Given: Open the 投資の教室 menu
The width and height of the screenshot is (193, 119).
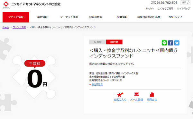Looking at the screenshot, I should point(96,17).
